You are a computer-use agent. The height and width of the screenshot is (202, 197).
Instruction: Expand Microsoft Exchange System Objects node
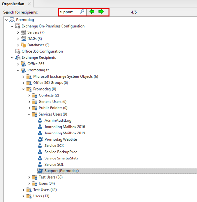point(23,77)
